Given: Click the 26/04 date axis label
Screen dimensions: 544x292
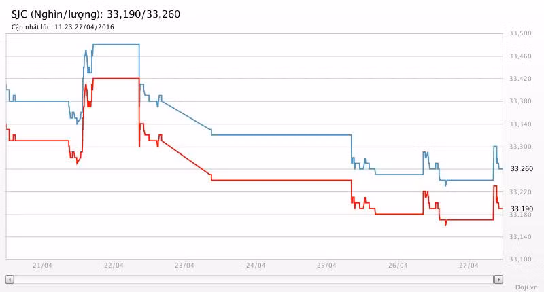Looking at the screenshot, I should pyautogui.click(x=398, y=266).
